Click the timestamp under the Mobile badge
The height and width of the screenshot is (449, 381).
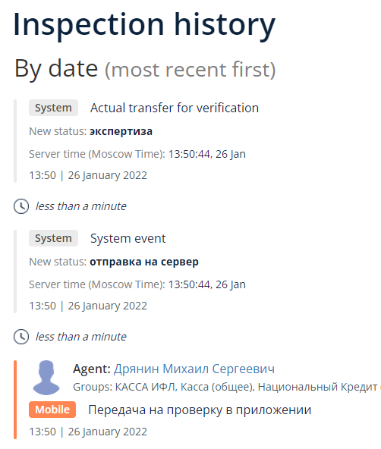(x=88, y=432)
